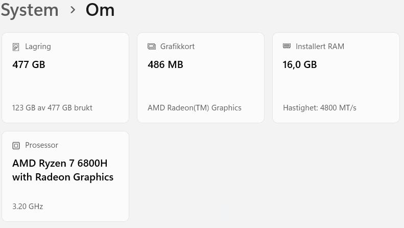The width and height of the screenshot is (404, 228).
Task: Click the Grafikkort graphics card icon
Action: [x=151, y=47]
